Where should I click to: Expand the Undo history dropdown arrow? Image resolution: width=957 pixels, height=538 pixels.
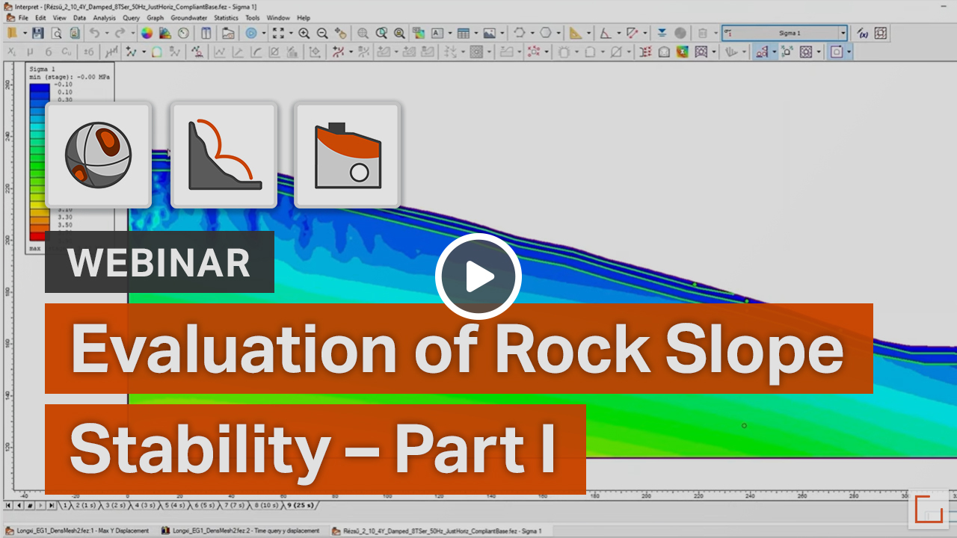[x=106, y=33]
